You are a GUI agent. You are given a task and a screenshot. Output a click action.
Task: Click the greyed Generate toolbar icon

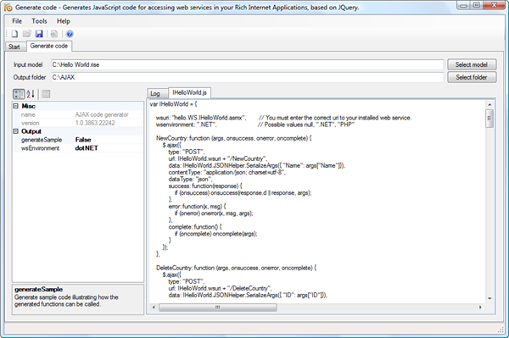point(54,34)
